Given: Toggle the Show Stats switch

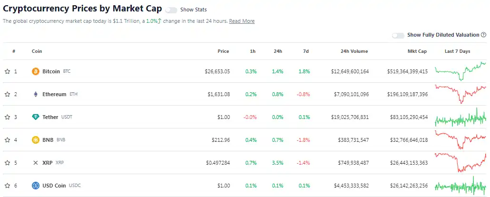Looking at the screenshot, I should pos(171,10).
